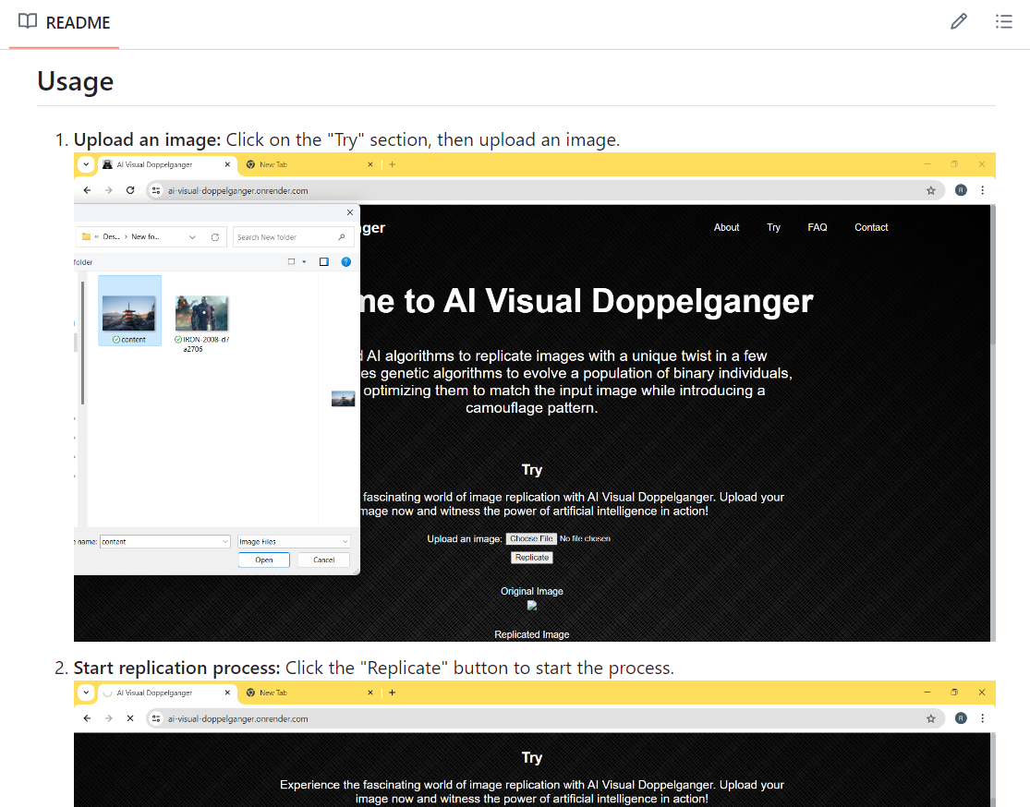Click the plus icon after New Tab in first screenshot

(392, 164)
